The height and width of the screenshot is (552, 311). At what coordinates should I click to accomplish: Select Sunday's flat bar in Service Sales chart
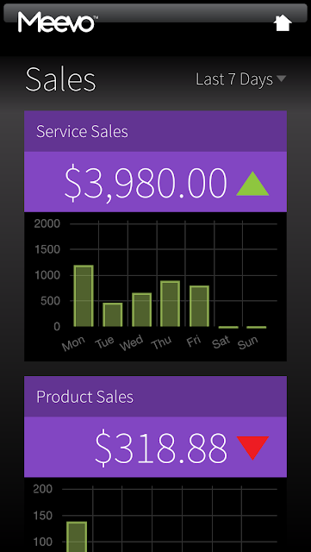coord(257,327)
